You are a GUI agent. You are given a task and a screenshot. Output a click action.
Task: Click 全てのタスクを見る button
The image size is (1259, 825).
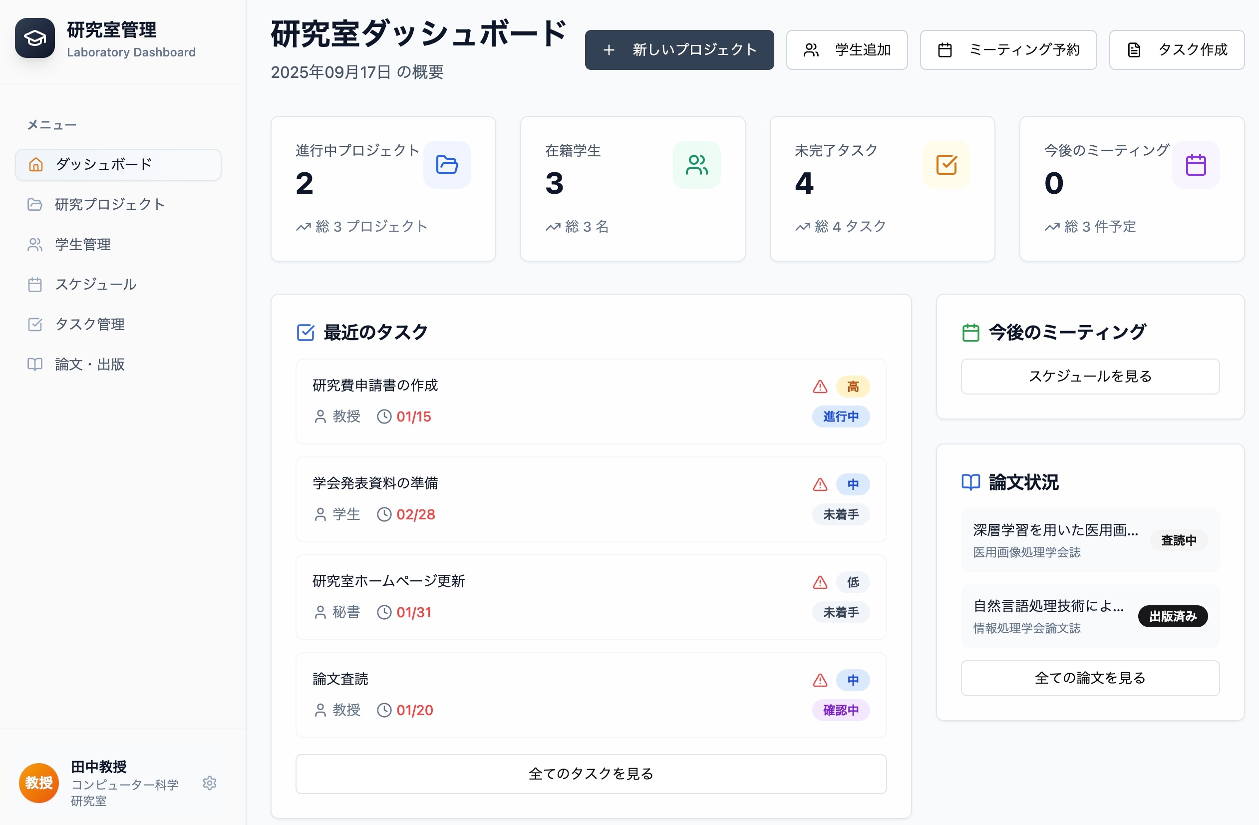tap(591, 773)
